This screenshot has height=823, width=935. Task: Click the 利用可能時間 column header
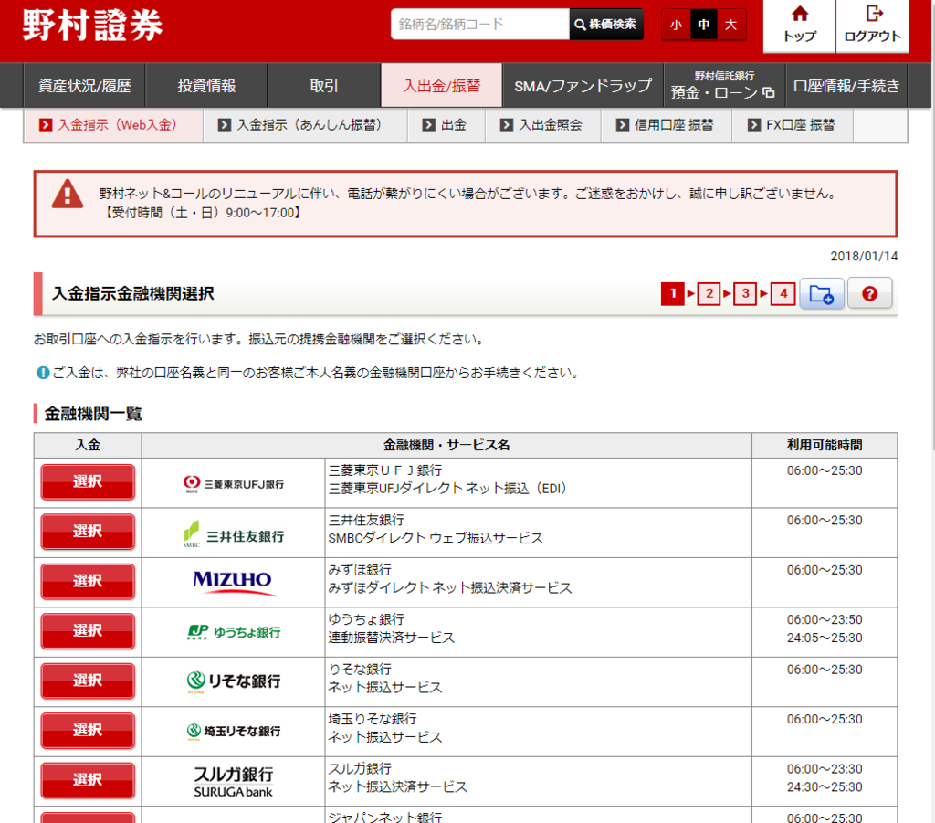pos(825,445)
